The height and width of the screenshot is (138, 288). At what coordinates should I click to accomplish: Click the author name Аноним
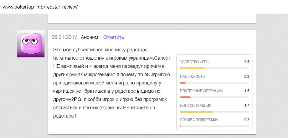click(x=89, y=37)
